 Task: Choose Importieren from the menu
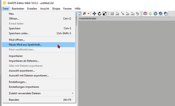tap(38, 56)
